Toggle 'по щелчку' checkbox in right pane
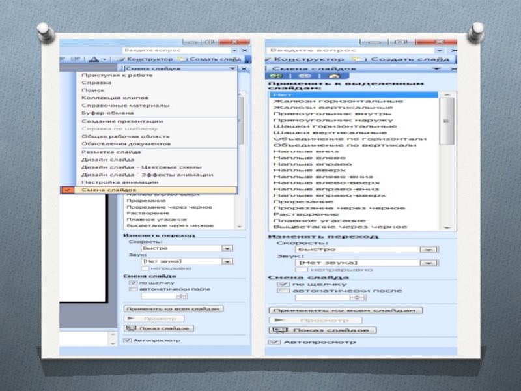The width and height of the screenshot is (521, 391). click(282, 284)
